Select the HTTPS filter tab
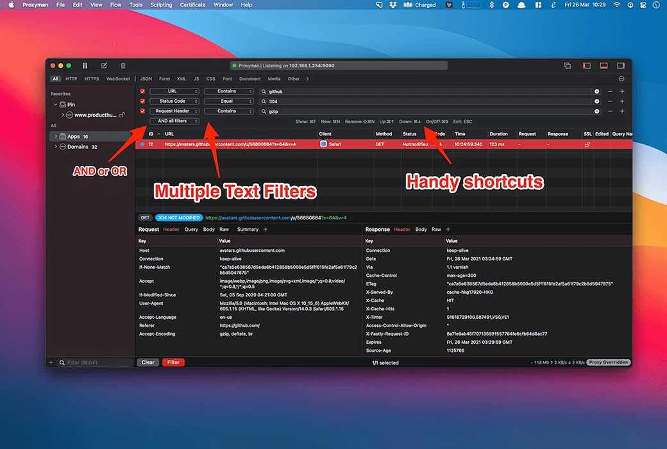Image resolution: width=667 pixels, height=449 pixels. pos(92,79)
